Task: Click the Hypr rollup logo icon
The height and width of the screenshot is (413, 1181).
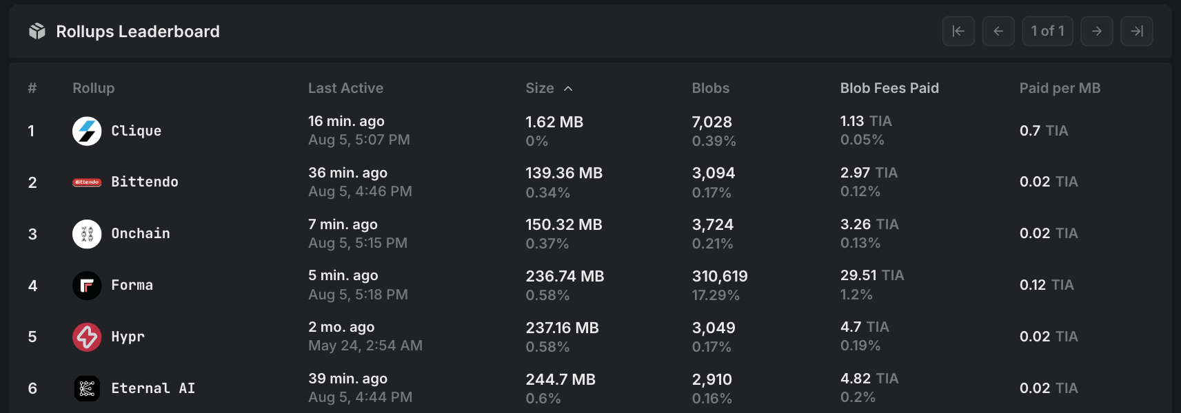Action: click(x=87, y=337)
